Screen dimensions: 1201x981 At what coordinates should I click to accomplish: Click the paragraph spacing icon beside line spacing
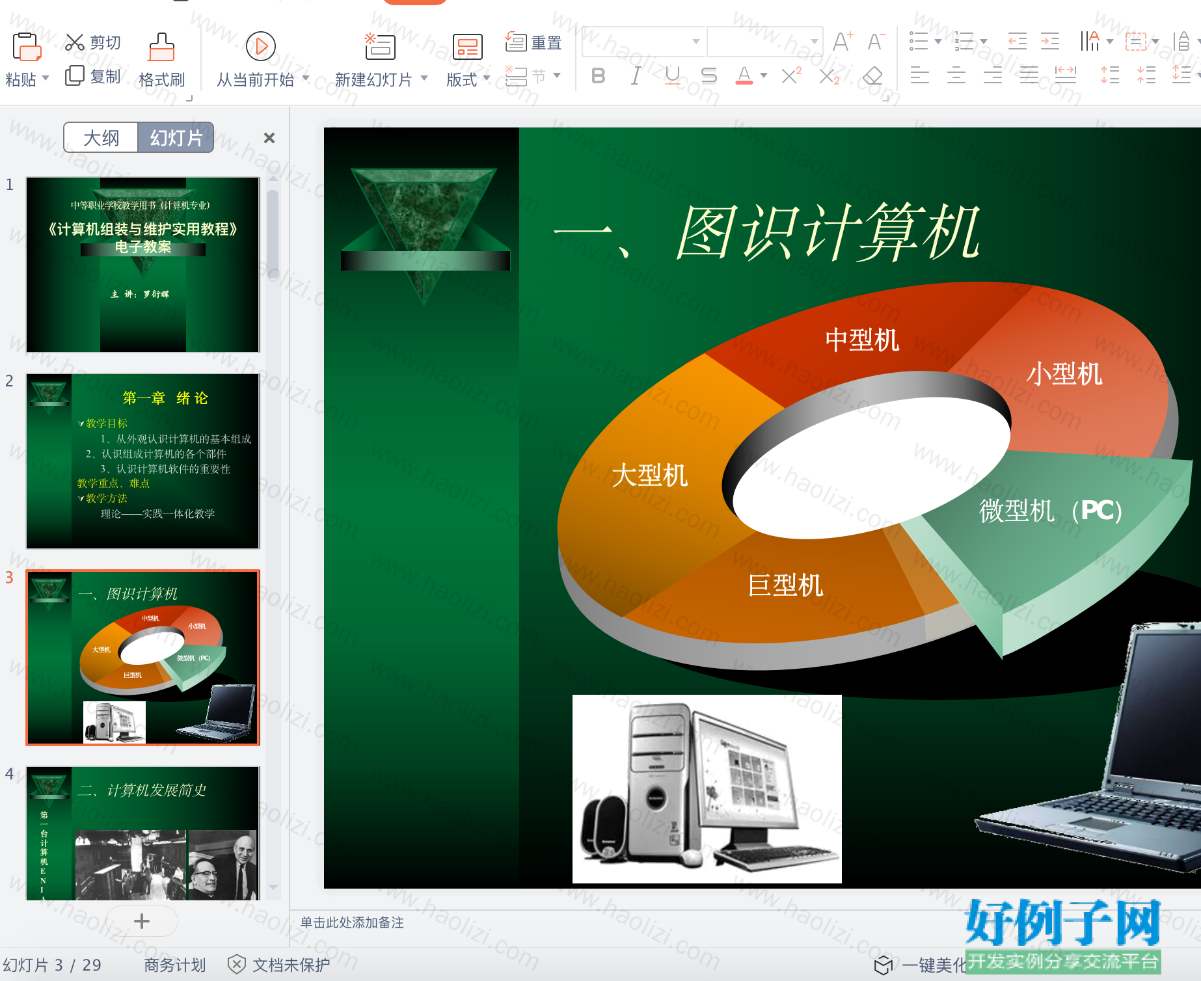click(1146, 76)
